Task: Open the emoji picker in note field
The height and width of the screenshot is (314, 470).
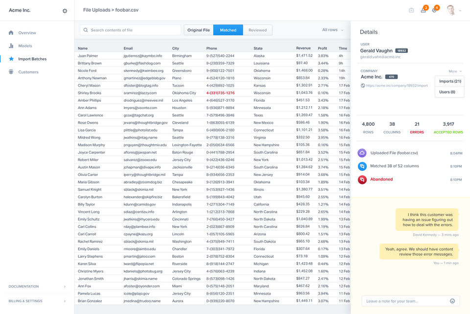Action: tap(452, 301)
